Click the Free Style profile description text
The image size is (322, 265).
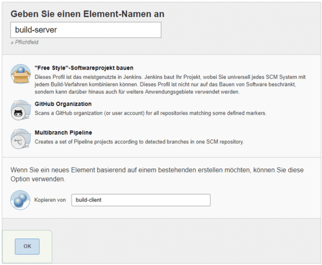click(x=170, y=84)
